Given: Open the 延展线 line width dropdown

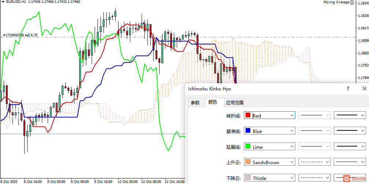Looking at the screenshot, I should pos(350,147).
